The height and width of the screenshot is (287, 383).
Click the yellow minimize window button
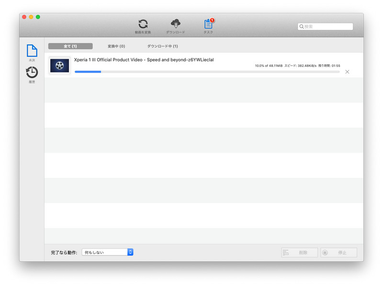tap(31, 17)
